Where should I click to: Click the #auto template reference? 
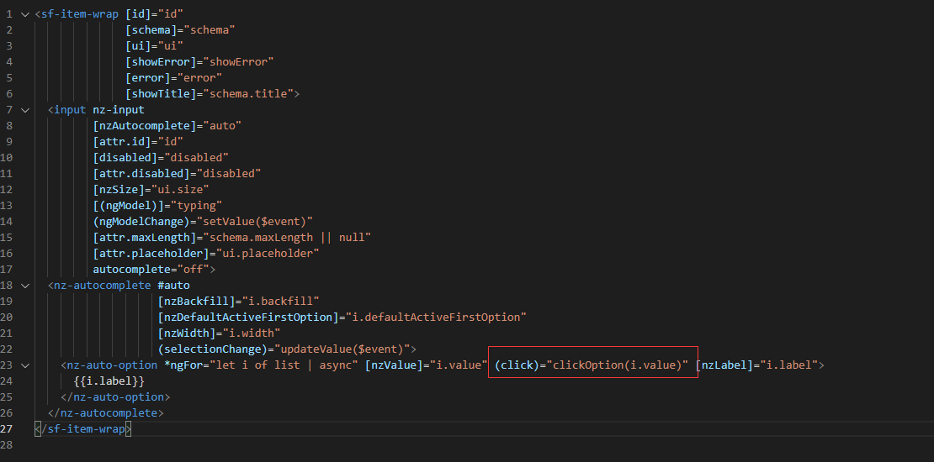click(174, 286)
